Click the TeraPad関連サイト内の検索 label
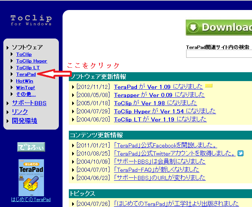 (218, 47)
